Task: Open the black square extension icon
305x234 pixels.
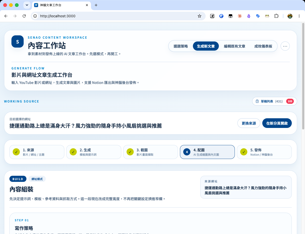Action: pos(231,16)
